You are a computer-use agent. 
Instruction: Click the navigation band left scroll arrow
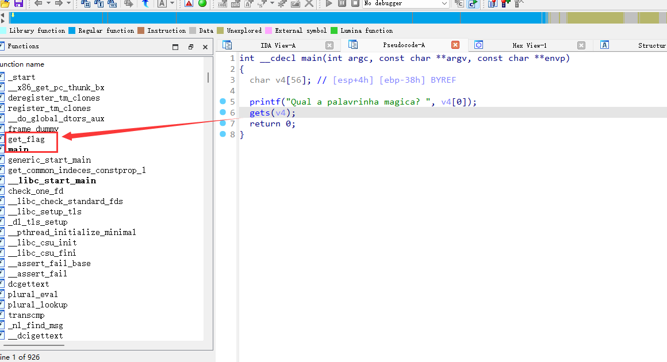2,16
